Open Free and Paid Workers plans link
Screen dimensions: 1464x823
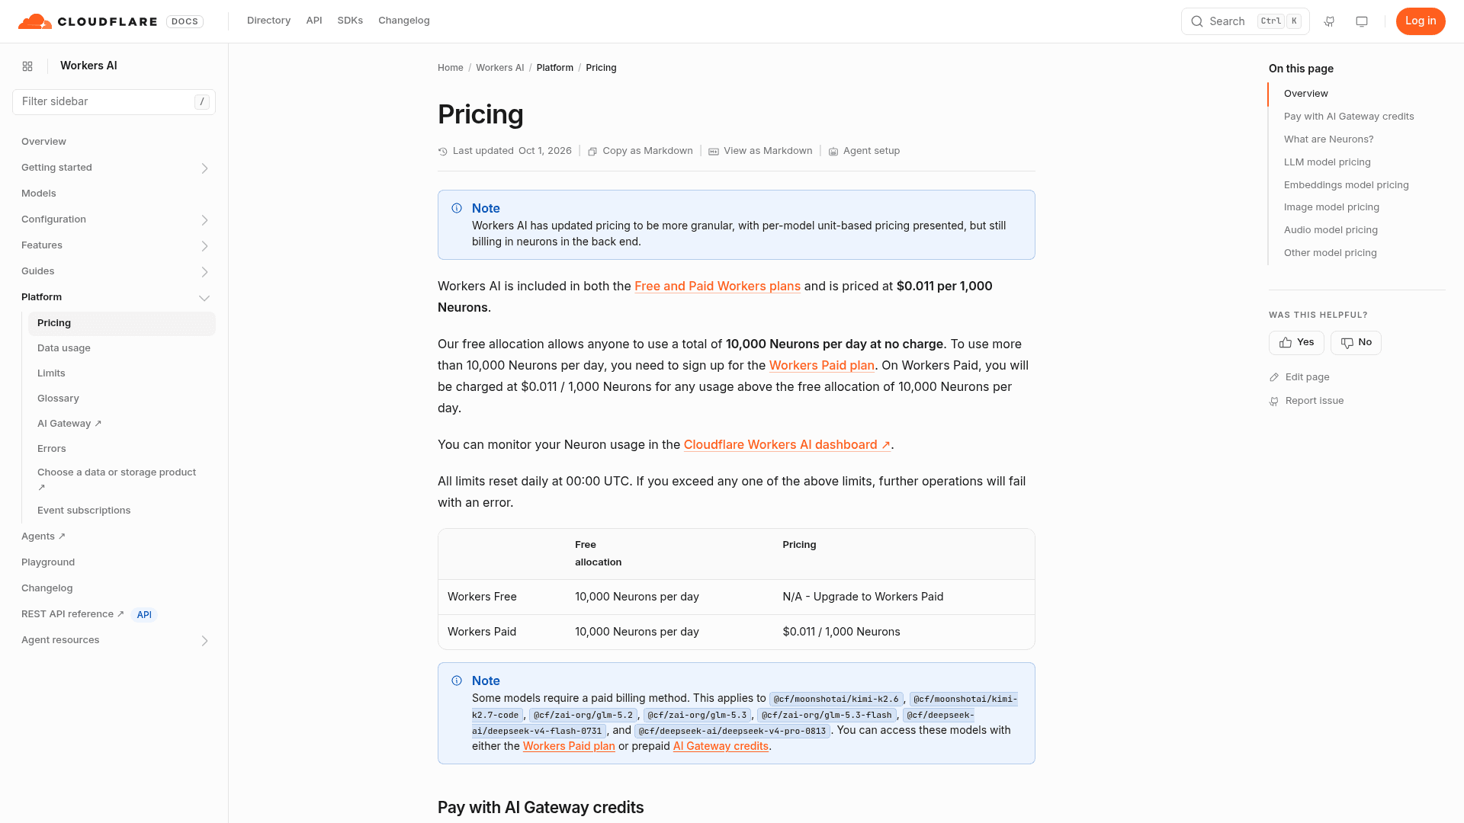[718, 287]
